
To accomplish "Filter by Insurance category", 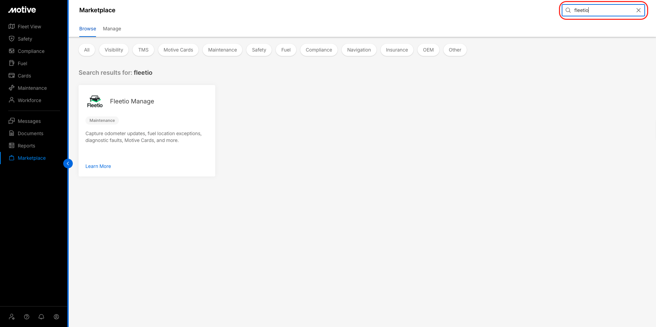I will point(397,50).
